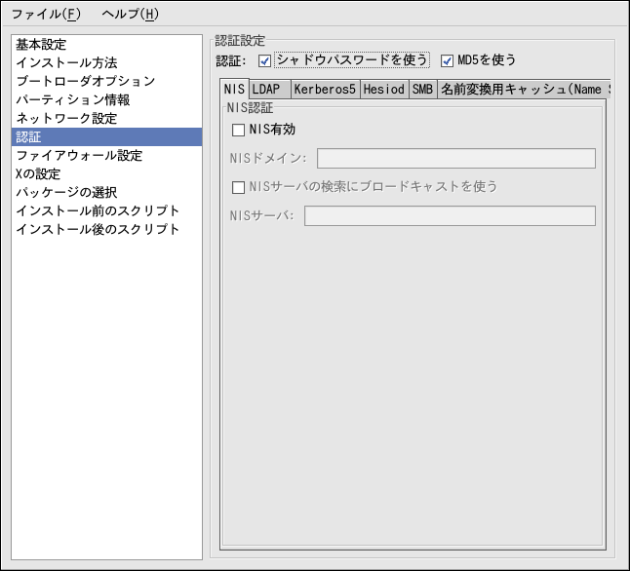This screenshot has width=630, height=571.
Task: Uncheck the MD5を使う checkbox
Action: tap(449, 60)
